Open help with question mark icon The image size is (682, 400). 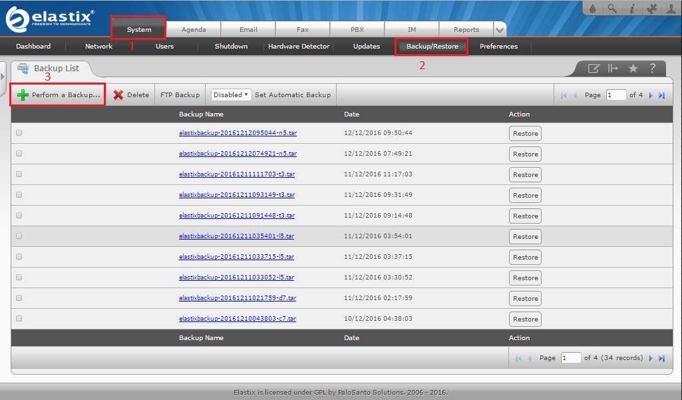click(x=653, y=69)
